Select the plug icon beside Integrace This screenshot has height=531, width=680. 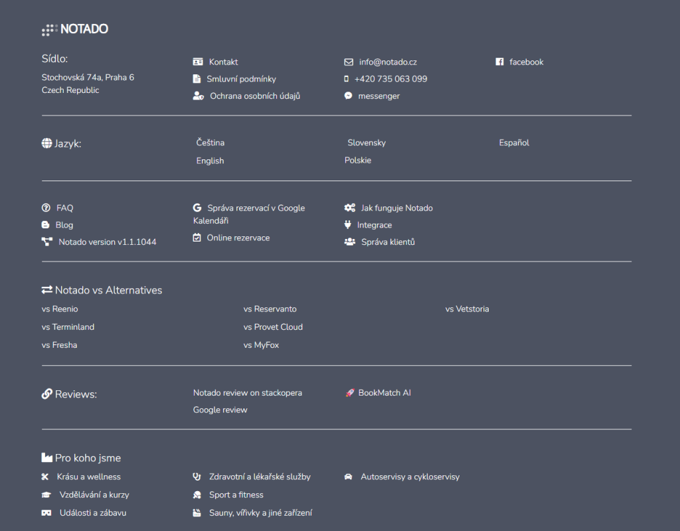348,225
